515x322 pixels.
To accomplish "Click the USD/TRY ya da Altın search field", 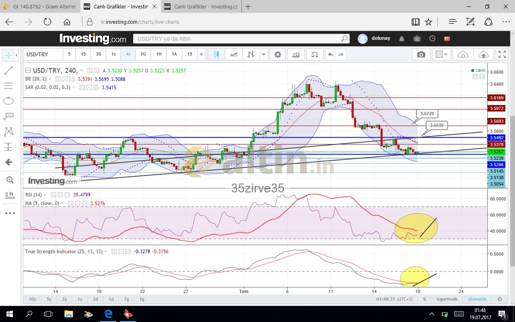I will click(237, 39).
